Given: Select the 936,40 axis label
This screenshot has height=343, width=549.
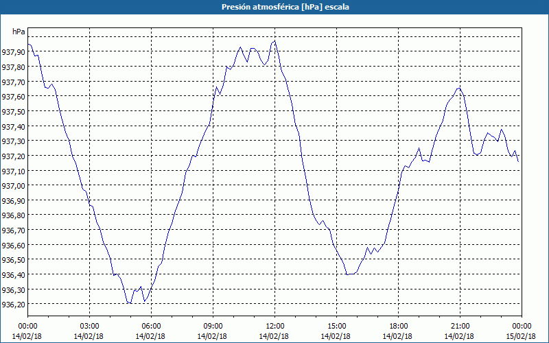Looking at the screenshot, I should pos(13,275).
